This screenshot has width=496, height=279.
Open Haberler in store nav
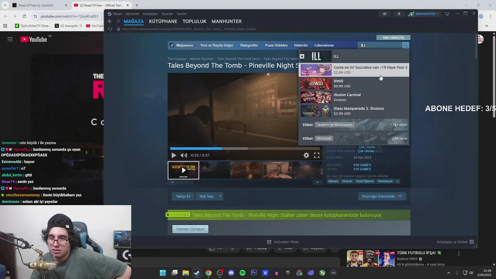pyautogui.click(x=301, y=45)
